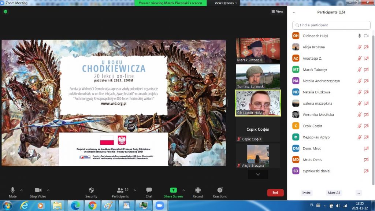The width and height of the screenshot is (375, 211).
Task: Open the Reactions emoji menu
Action: 220,190
